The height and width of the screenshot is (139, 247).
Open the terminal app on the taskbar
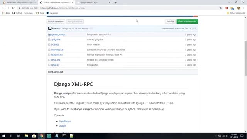point(64,136)
